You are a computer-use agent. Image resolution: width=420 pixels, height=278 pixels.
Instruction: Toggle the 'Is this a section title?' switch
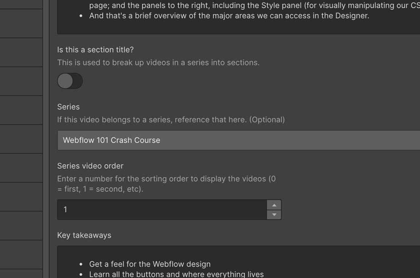[70, 81]
